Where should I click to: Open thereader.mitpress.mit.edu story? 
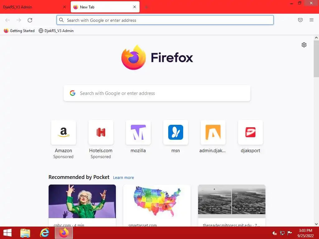232,205
